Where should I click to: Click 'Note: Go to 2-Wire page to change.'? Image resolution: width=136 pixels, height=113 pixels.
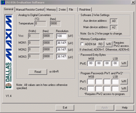pos(101,34)
